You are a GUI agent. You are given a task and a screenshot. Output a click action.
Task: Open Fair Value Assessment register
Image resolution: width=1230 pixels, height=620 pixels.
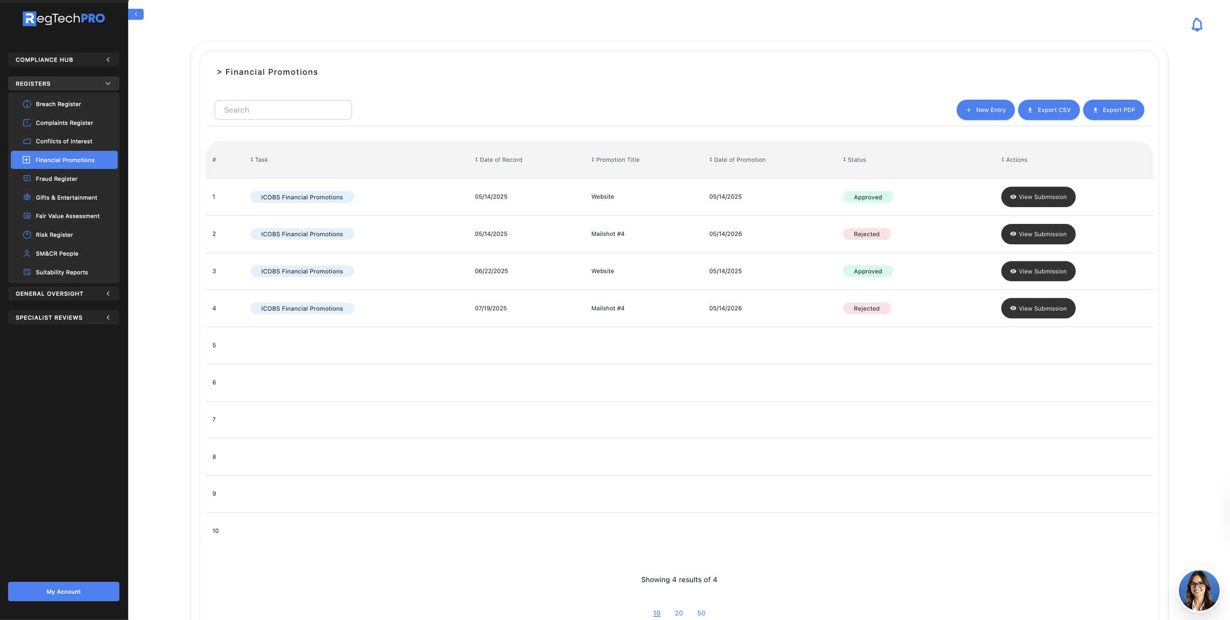click(x=67, y=216)
